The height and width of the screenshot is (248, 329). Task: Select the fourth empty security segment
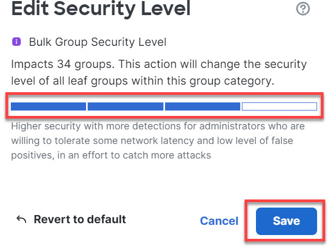279,106
